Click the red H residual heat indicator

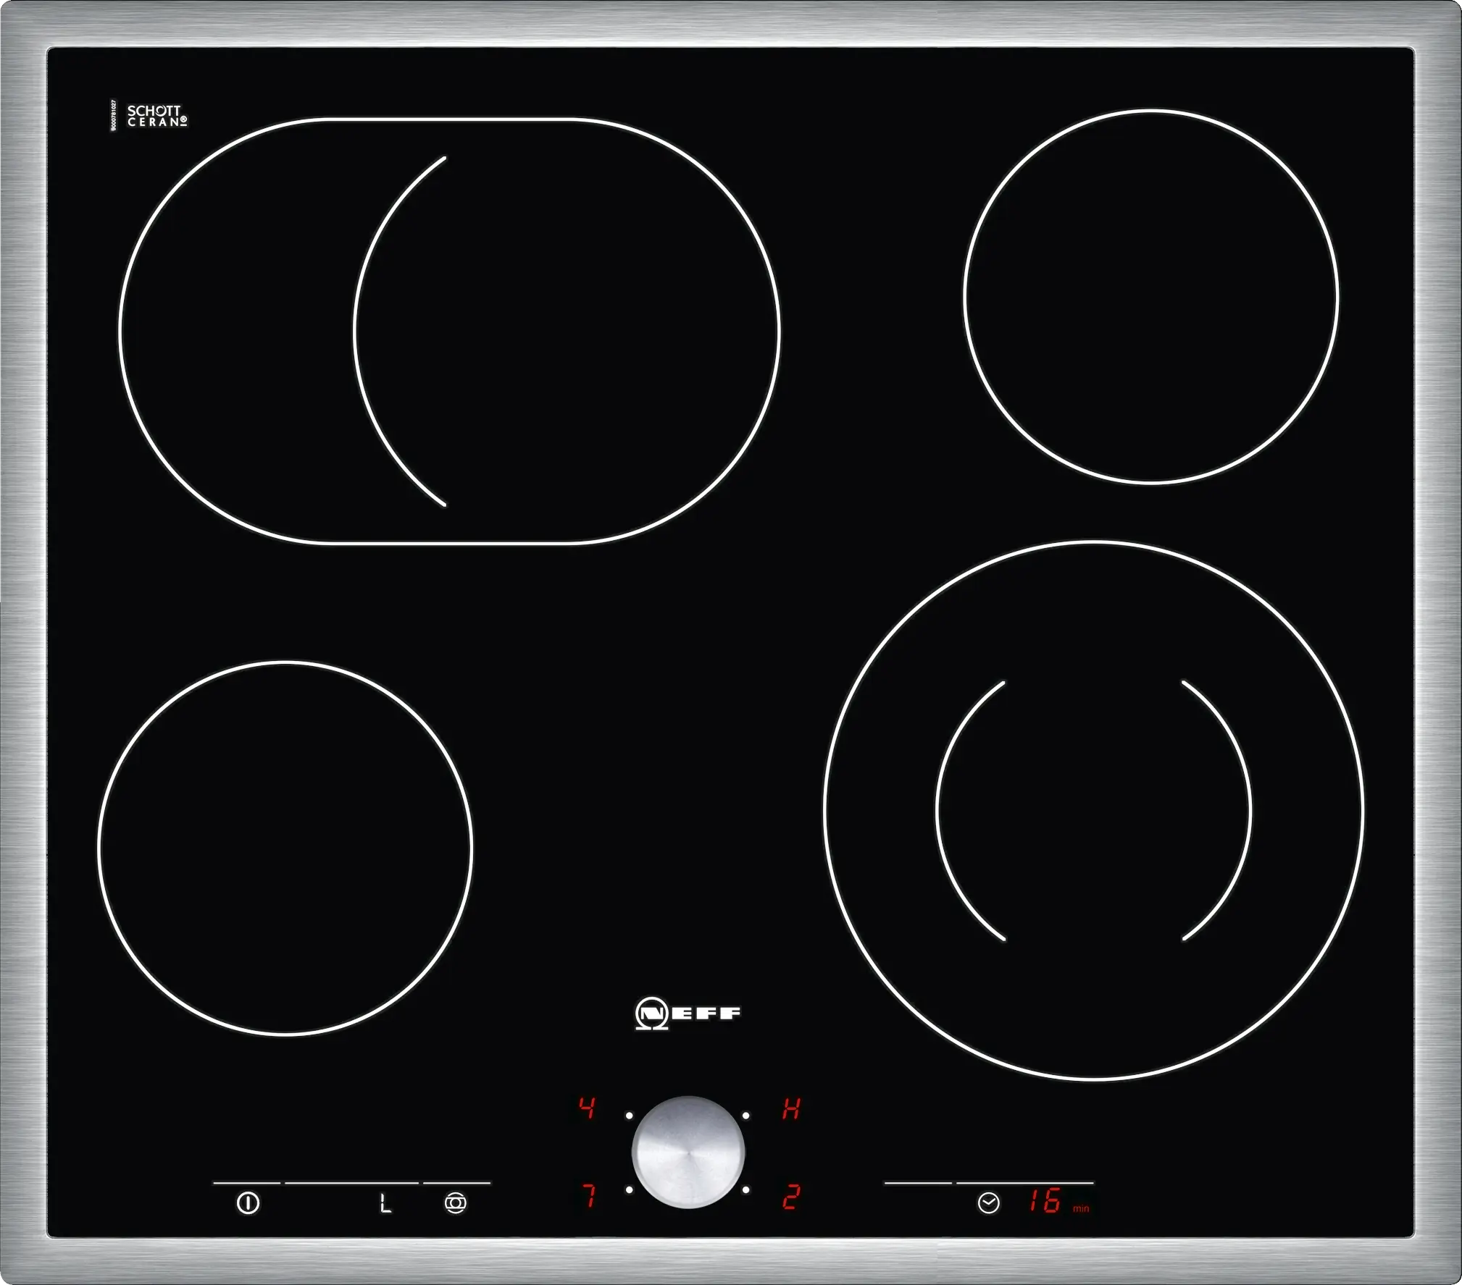pyautogui.click(x=790, y=1109)
